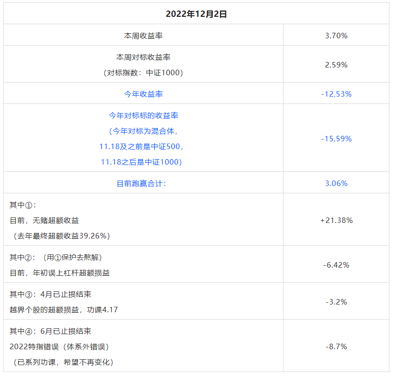Click the blue 今年收益率 text
The image size is (394, 377).
[143, 94]
